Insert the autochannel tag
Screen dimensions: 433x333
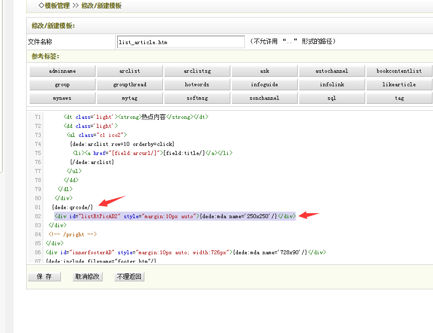pos(332,71)
